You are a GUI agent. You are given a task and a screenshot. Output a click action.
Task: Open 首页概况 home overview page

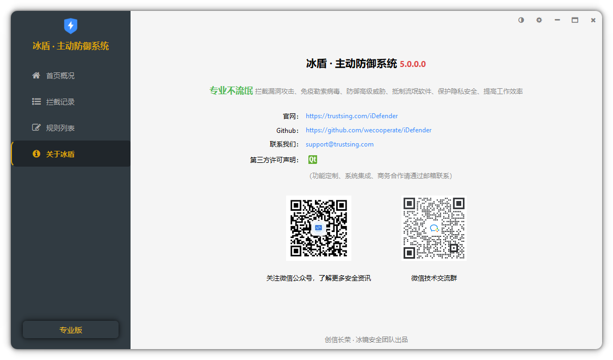71,76
